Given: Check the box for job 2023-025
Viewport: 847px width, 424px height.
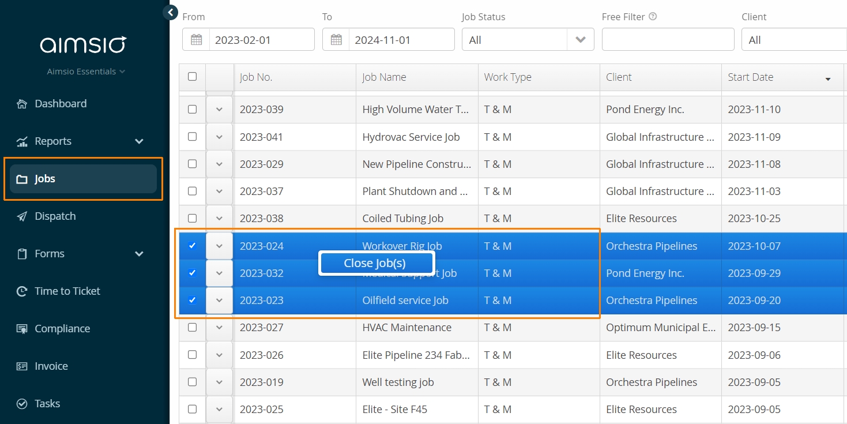Looking at the screenshot, I should (193, 409).
